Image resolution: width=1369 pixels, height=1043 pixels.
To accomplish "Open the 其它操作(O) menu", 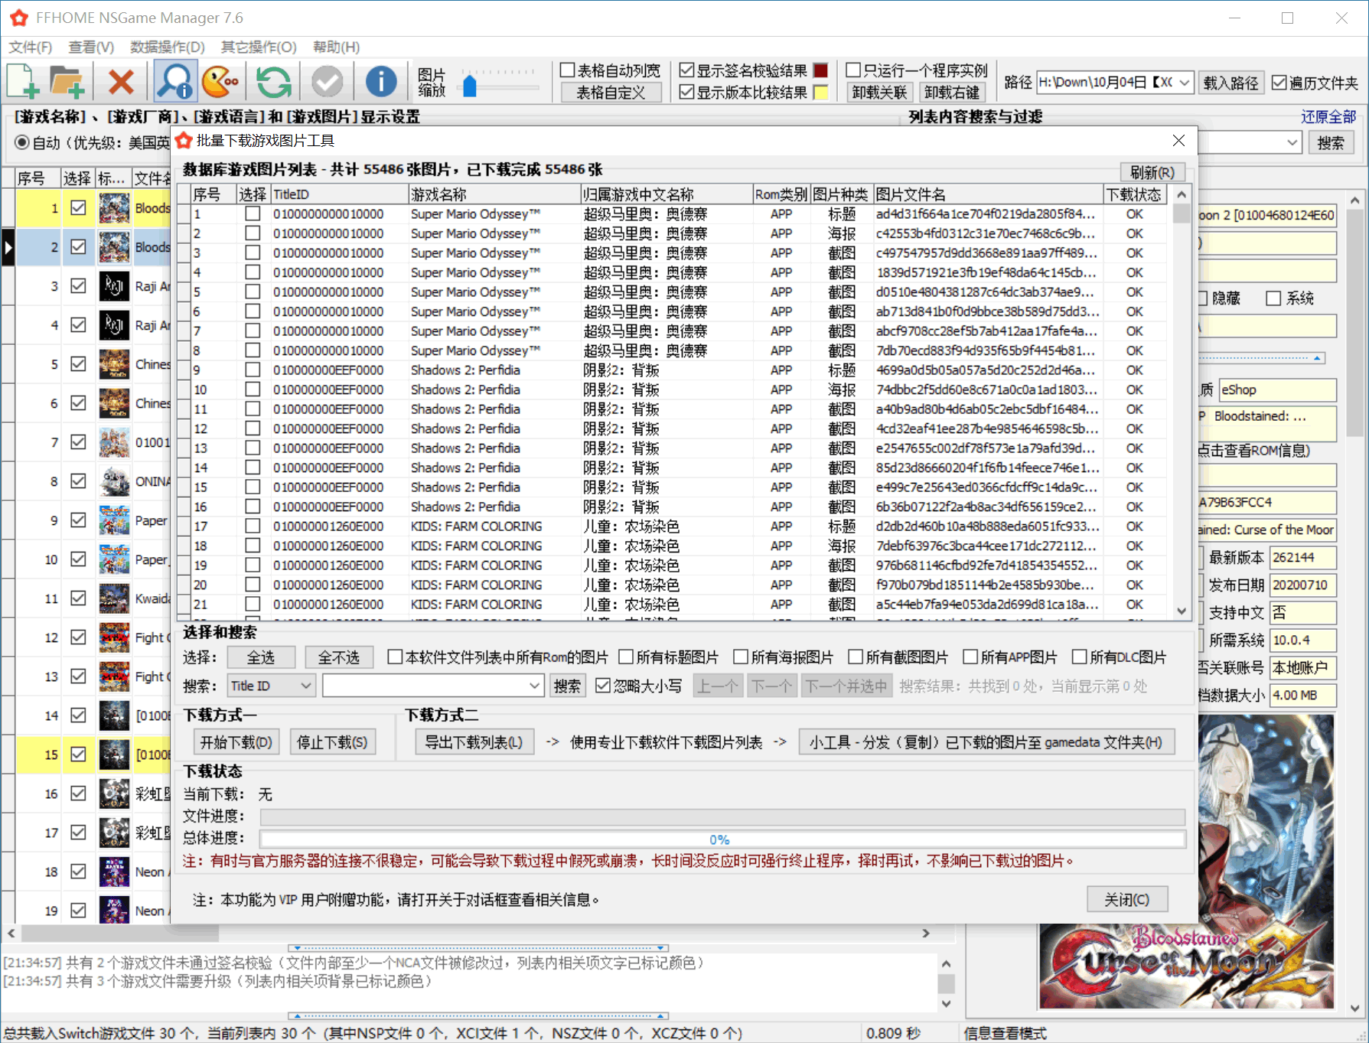I will point(259,47).
